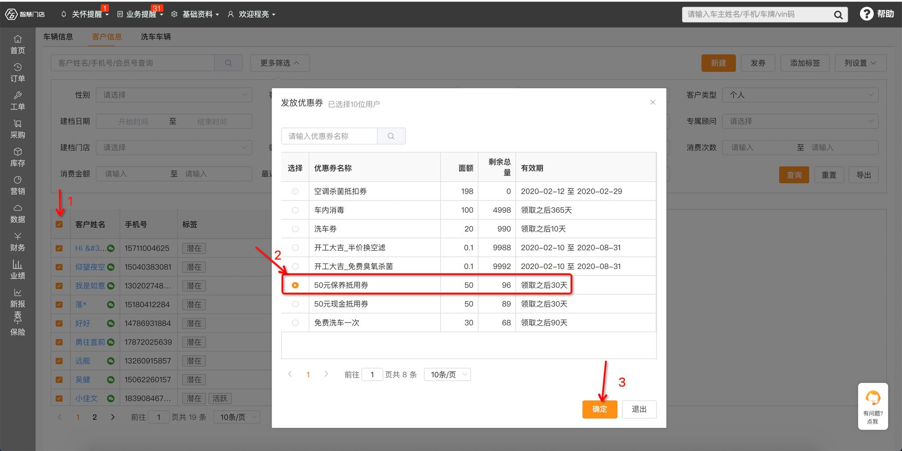Click the 智慧门店 logo in header
The image size is (902, 451).
click(x=25, y=14)
